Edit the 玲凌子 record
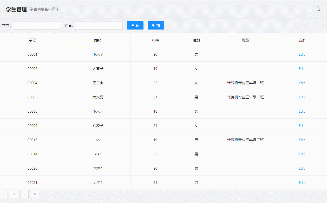Image resolution: width=327 pixels, height=203 pixels. point(302,126)
